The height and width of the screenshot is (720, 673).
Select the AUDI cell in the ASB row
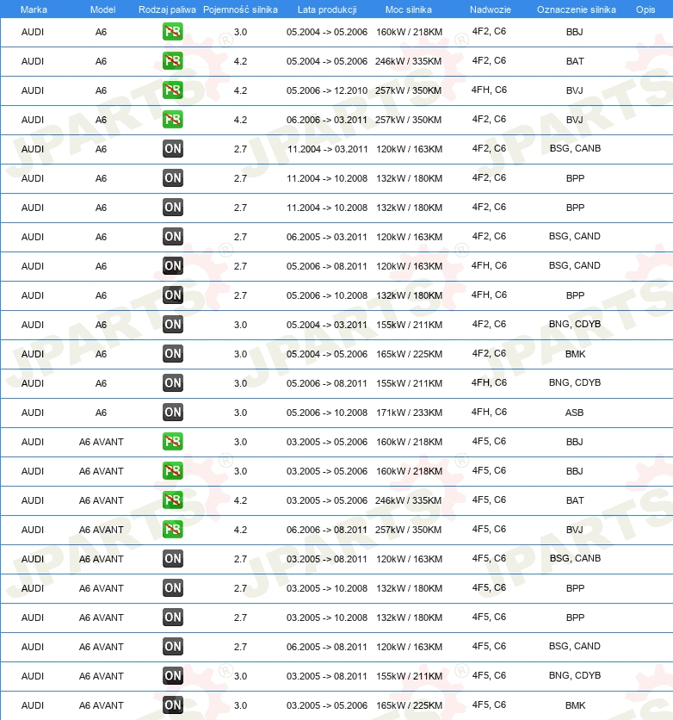click(x=33, y=413)
